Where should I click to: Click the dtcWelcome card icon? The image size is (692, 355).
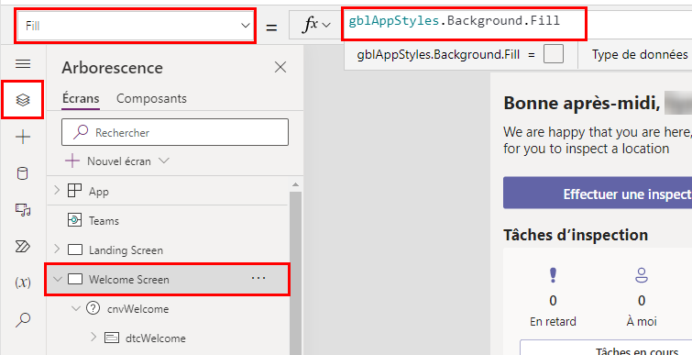[112, 338]
